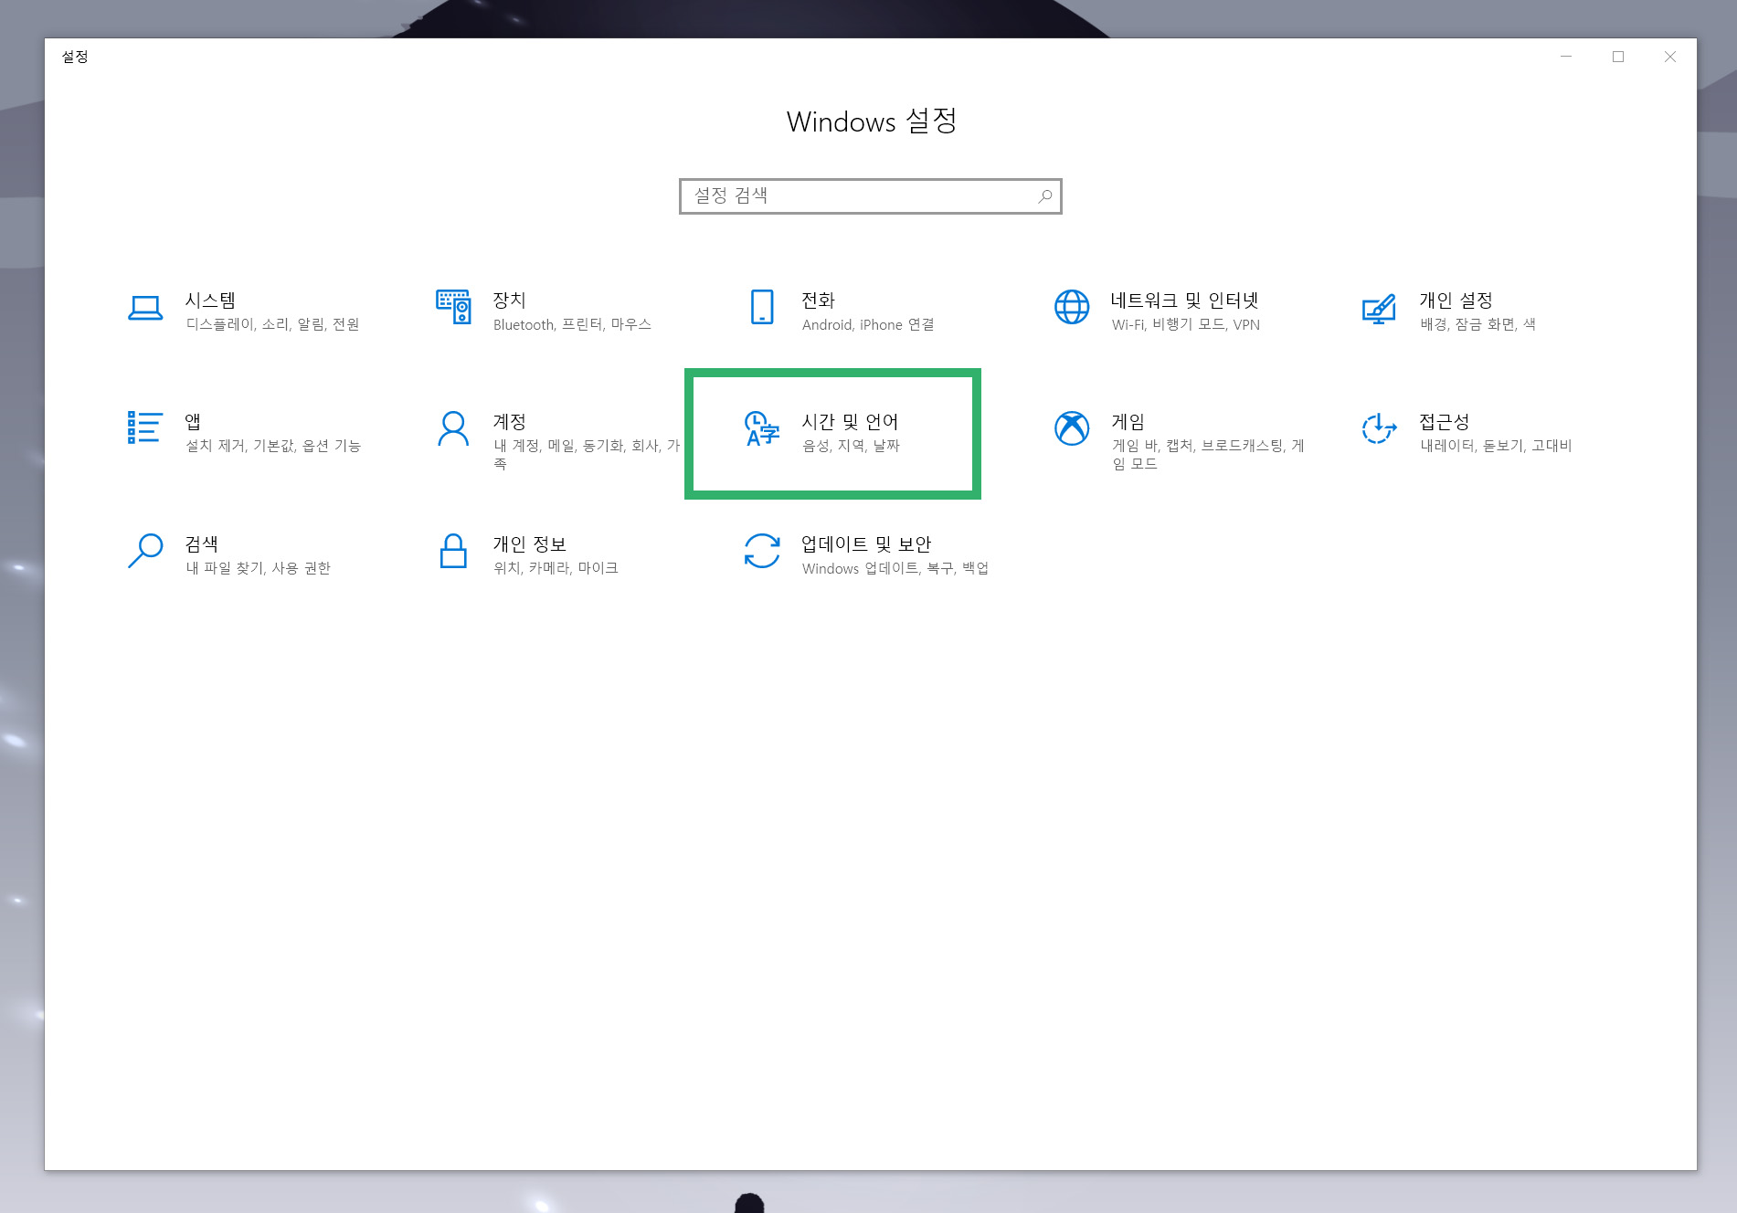
Task: Click the Windows 설정 heading
Action: pyautogui.click(x=872, y=121)
